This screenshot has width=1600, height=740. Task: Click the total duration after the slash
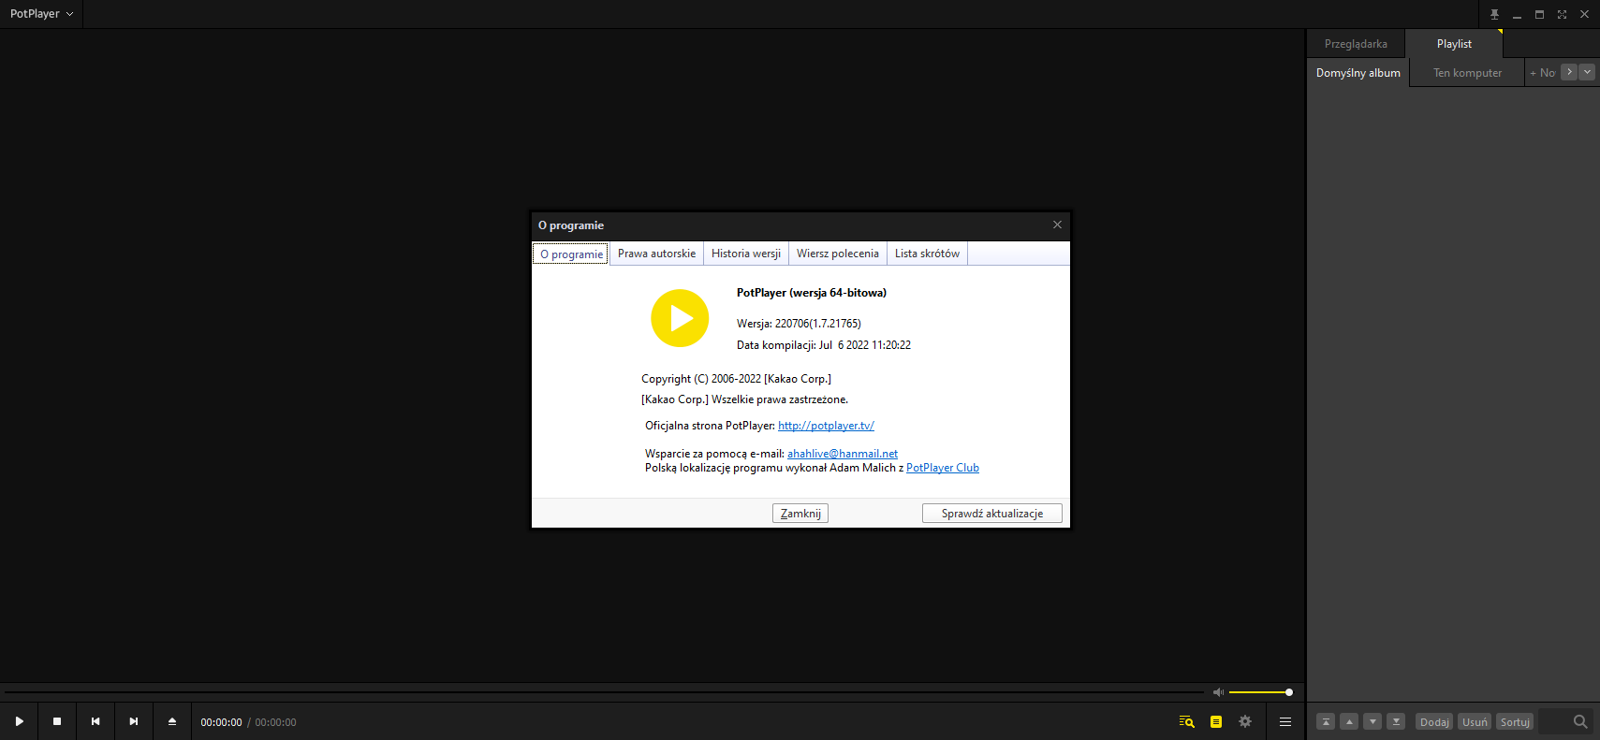(275, 722)
